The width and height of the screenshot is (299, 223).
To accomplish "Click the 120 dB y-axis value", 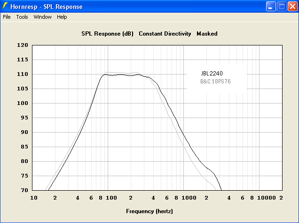I will (x=23, y=45).
